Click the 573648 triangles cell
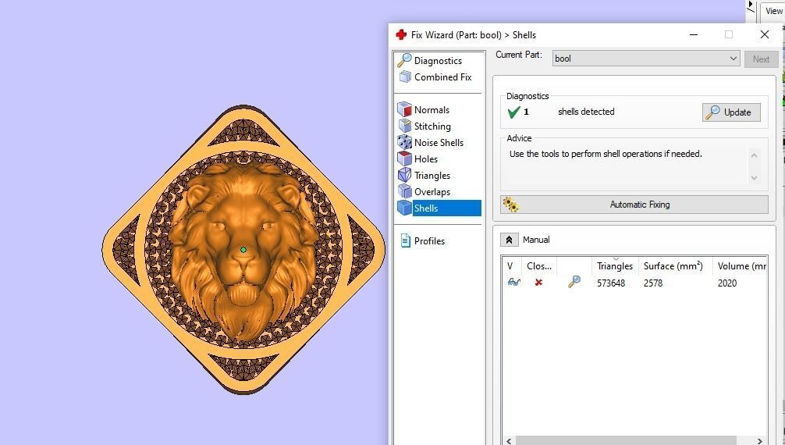Viewport: 785px width, 445px height. (x=611, y=283)
